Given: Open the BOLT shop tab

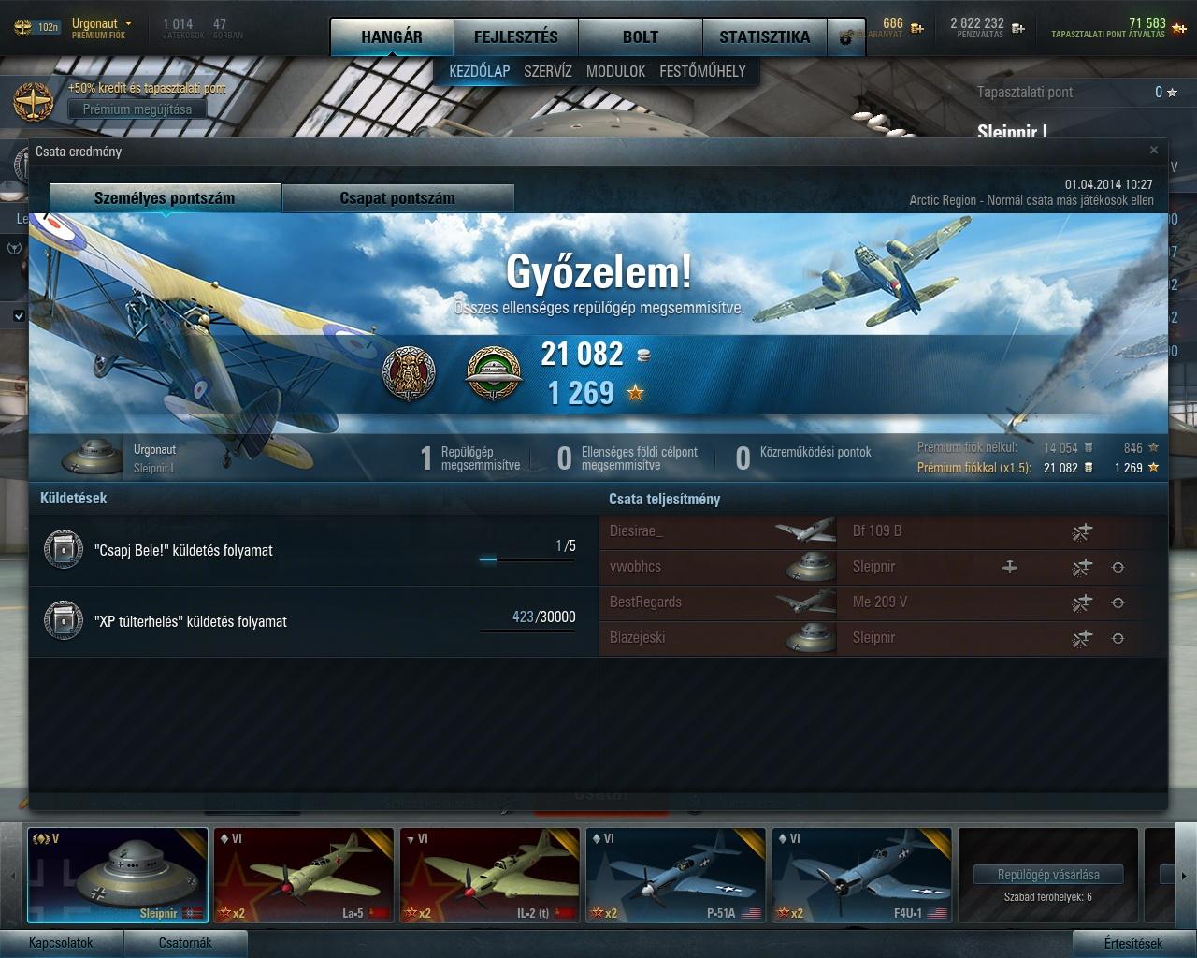Looking at the screenshot, I should click(x=640, y=37).
